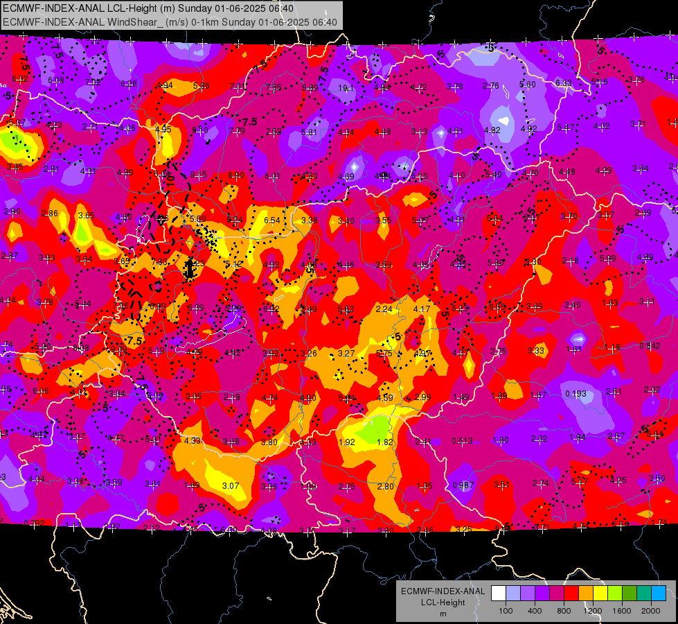
Task: Click the legend value 400
Action: point(535,611)
